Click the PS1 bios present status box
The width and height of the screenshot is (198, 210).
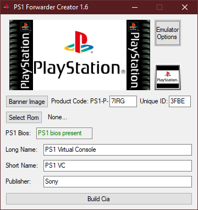[64, 133]
